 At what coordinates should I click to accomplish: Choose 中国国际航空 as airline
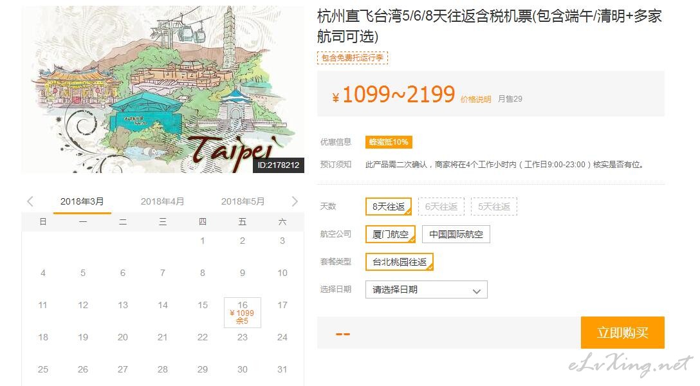click(x=456, y=234)
